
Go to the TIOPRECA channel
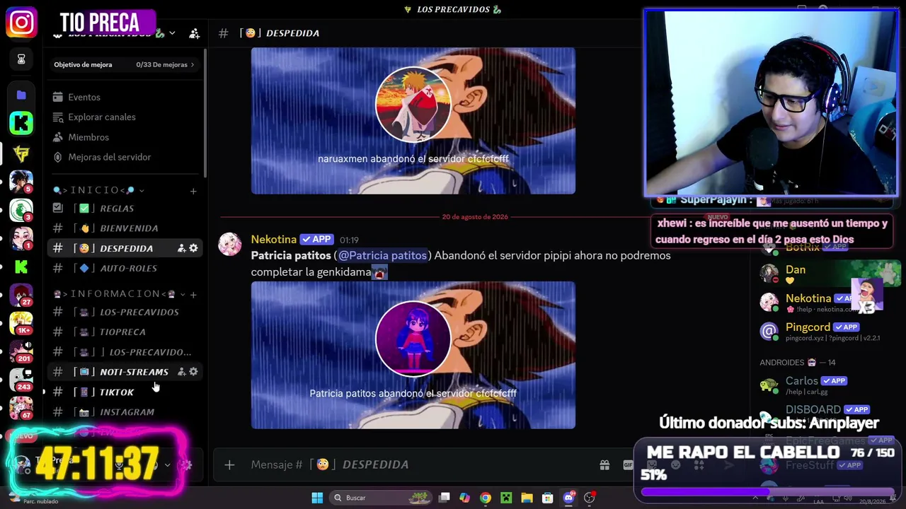pyautogui.click(x=125, y=332)
